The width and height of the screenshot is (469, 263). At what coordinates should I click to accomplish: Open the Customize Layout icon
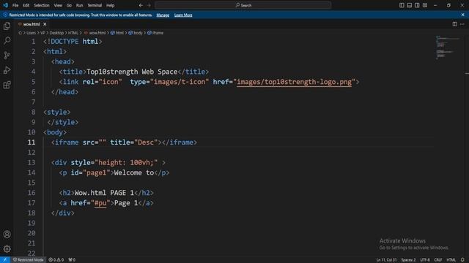coord(425,5)
